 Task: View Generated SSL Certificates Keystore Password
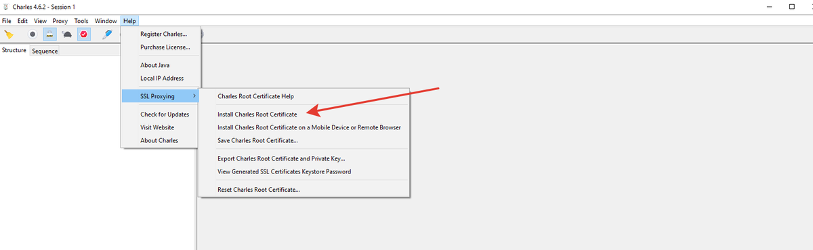coord(304,171)
